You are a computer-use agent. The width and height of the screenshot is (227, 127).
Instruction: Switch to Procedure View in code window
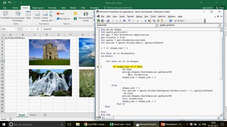tap(97, 117)
